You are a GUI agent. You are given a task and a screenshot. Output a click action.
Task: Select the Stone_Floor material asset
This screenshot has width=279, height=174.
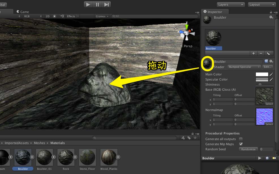click(87, 159)
